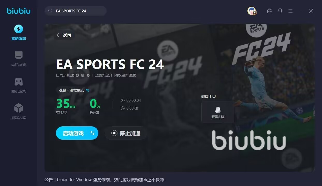Open the hamburger main menu

(290, 11)
